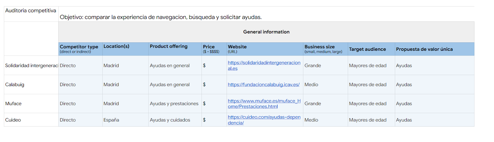This screenshot has height=142, width=494.
Task: Select 'Mayores de edad' in Solidaridad row
Action: click(x=371, y=65)
